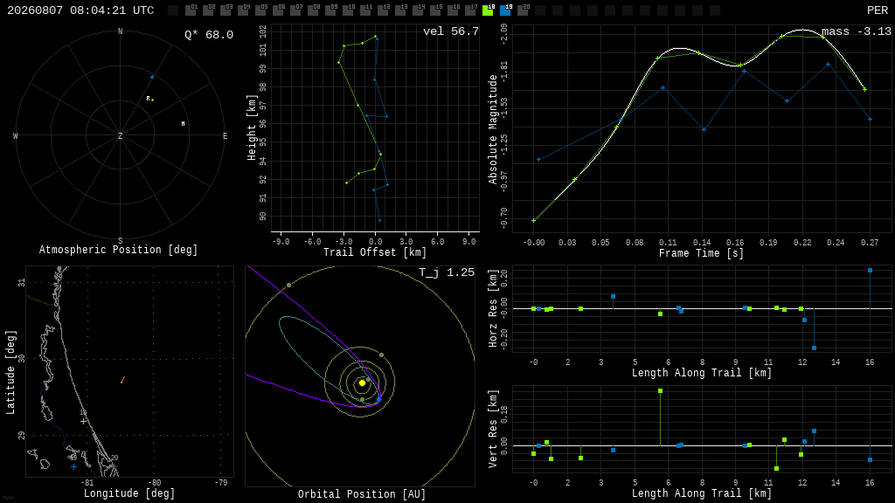Click station box 17 in top bar
895x503 pixels.
pos(470,10)
